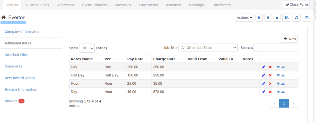Go to the last record icon
Viewport: 316px width, 122px height.
point(268,18)
